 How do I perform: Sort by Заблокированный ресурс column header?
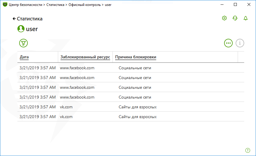pyautogui.click(x=85, y=57)
